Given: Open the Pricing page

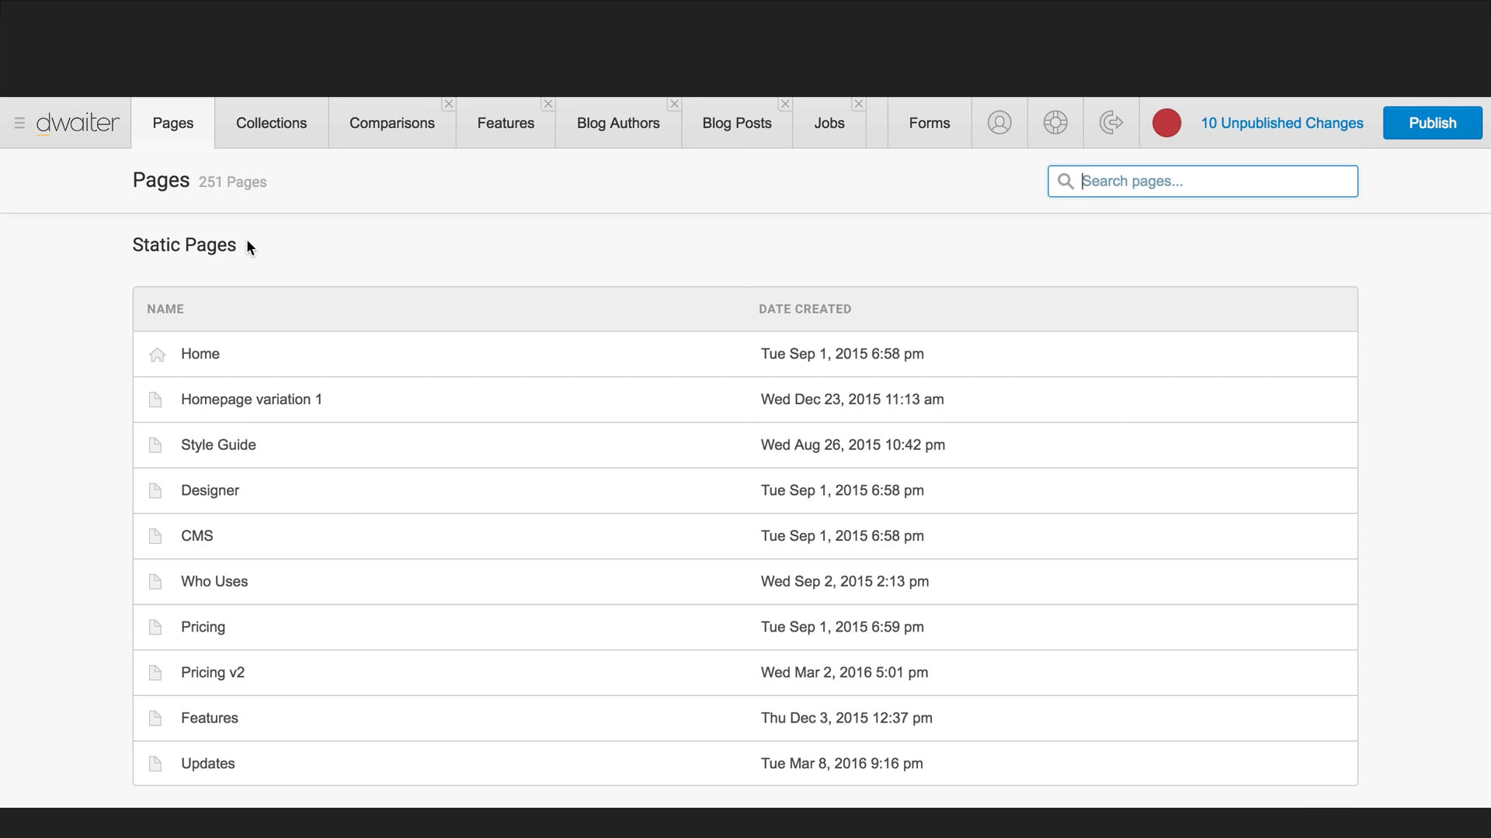Looking at the screenshot, I should click(x=745, y=628).
